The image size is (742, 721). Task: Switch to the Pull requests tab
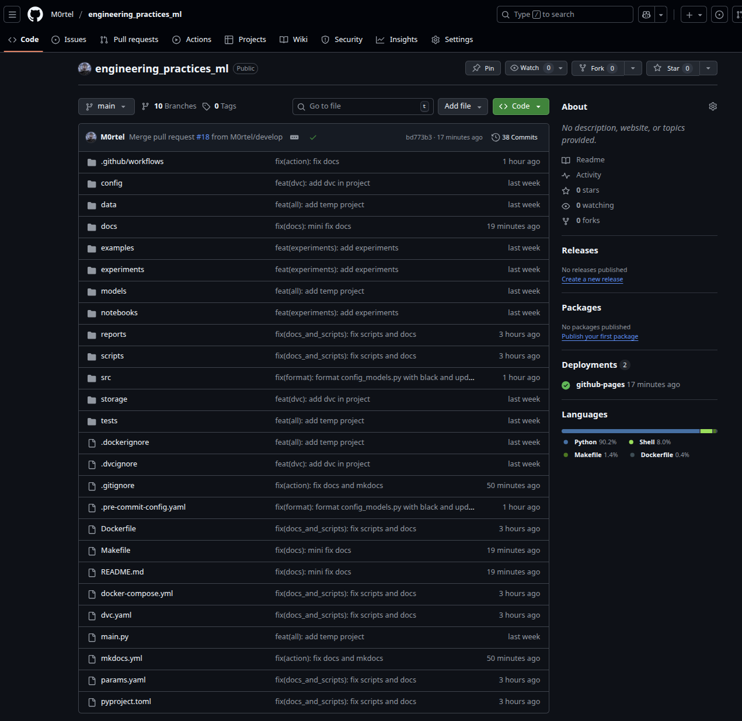(x=129, y=40)
